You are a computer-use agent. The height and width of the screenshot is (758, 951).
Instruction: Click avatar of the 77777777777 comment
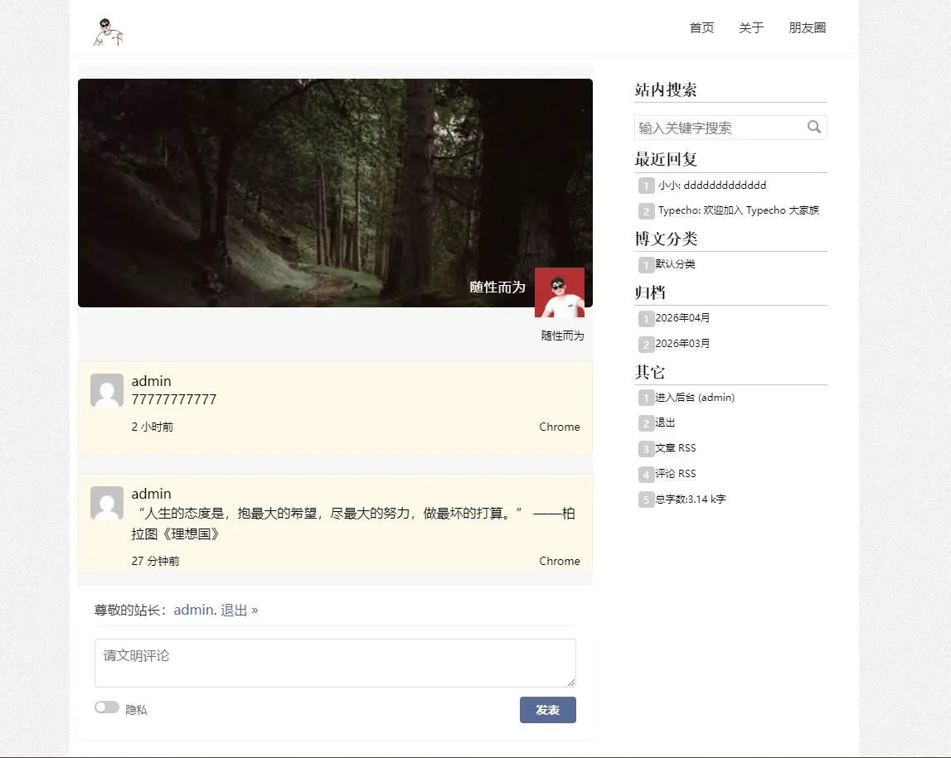[107, 389]
